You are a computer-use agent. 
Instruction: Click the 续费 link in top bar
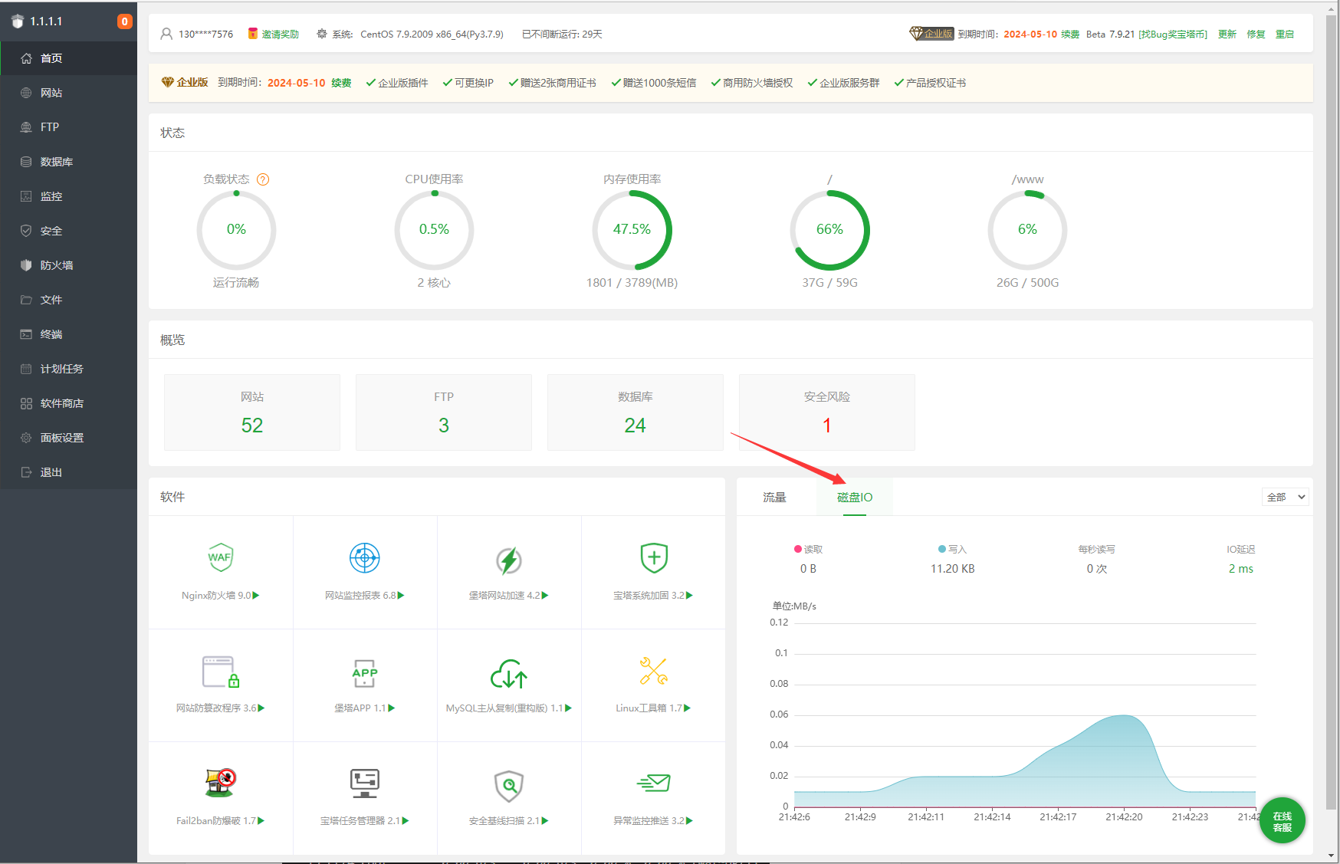click(1070, 34)
